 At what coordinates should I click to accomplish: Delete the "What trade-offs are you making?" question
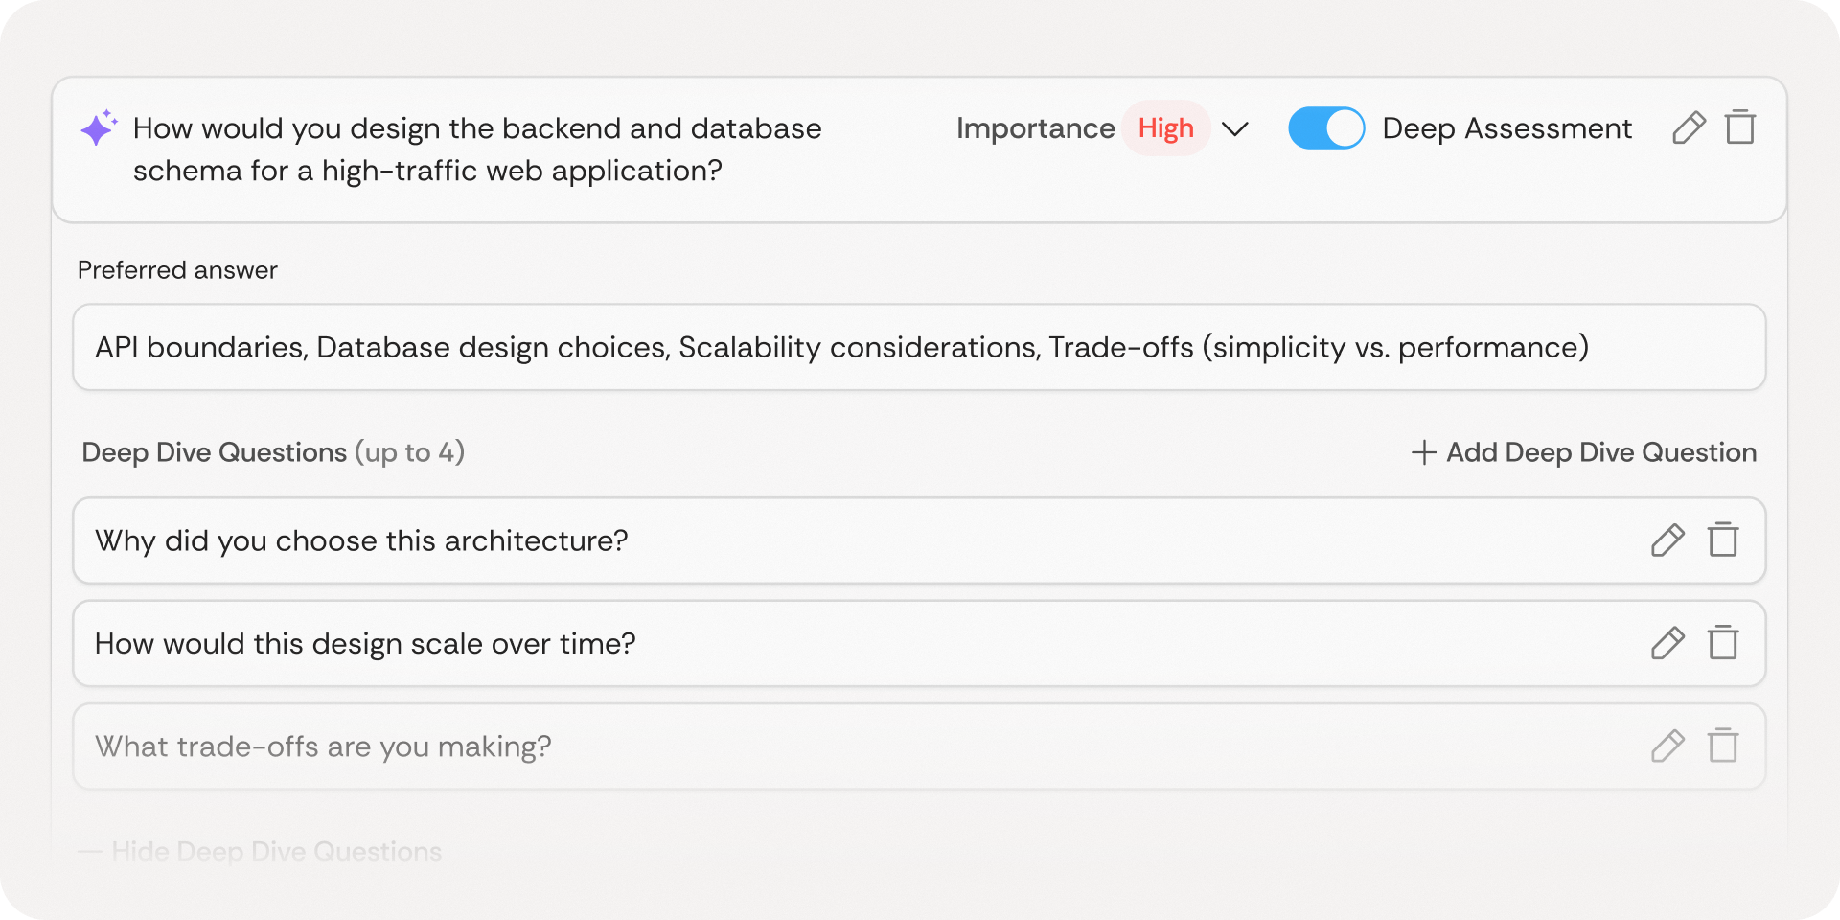pyautogui.click(x=1723, y=746)
